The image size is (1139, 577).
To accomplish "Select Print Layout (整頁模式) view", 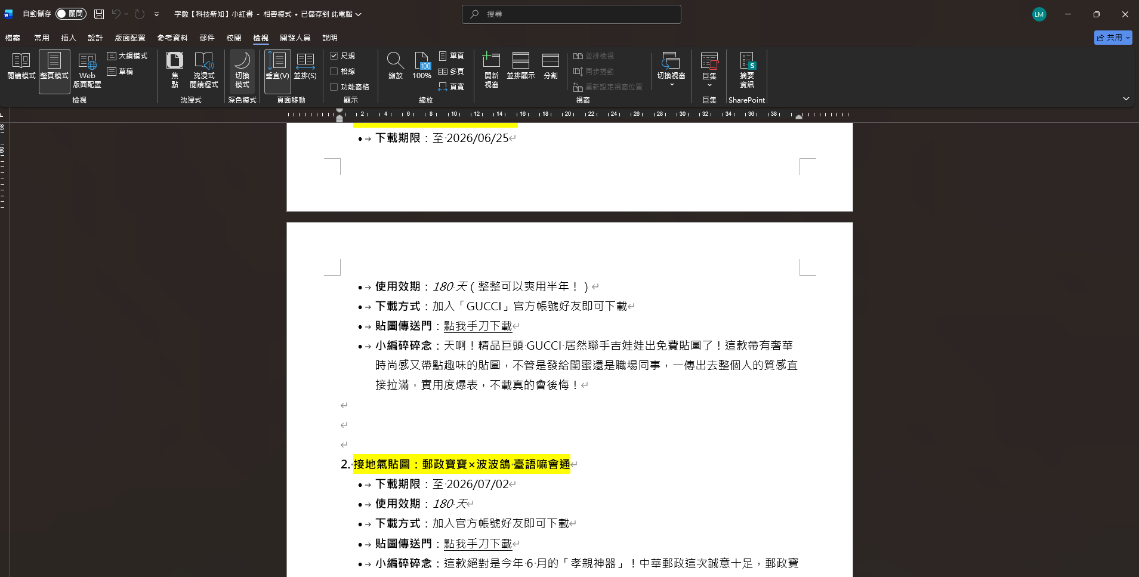I will pyautogui.click(x=54, y=71).
